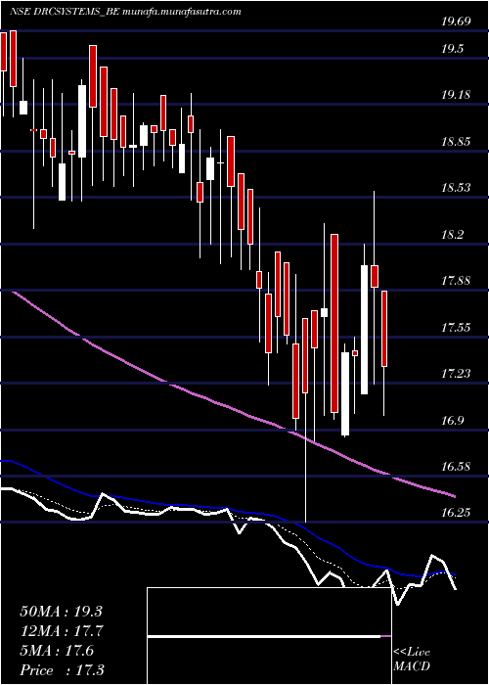Click the 19.69 price axis label

[457, 21]
